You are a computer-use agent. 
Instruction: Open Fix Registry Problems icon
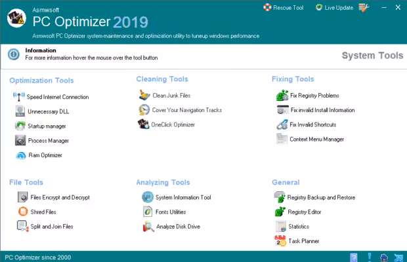pyautogui.click(x=282, y=96)
